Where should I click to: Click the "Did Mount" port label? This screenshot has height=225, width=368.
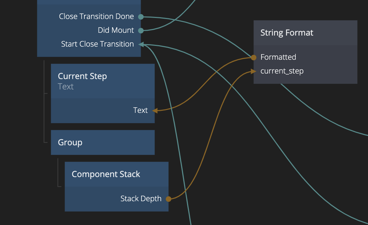pos(116,30)
